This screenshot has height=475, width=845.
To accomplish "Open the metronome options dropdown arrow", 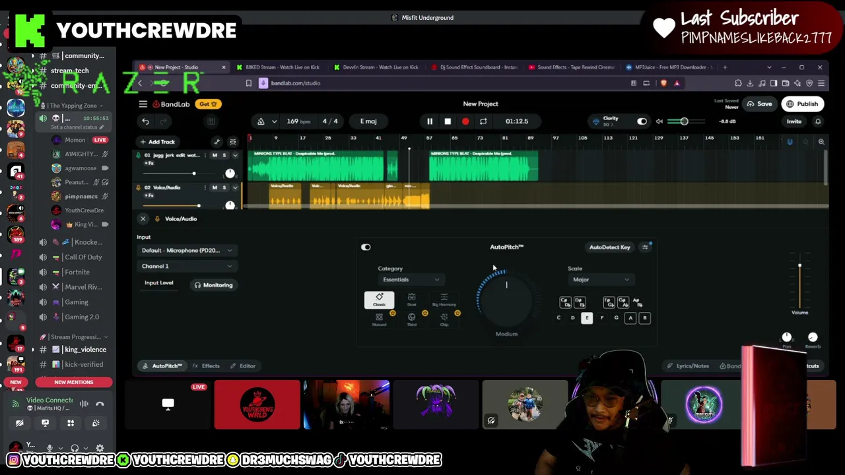I will pos(274,121).
